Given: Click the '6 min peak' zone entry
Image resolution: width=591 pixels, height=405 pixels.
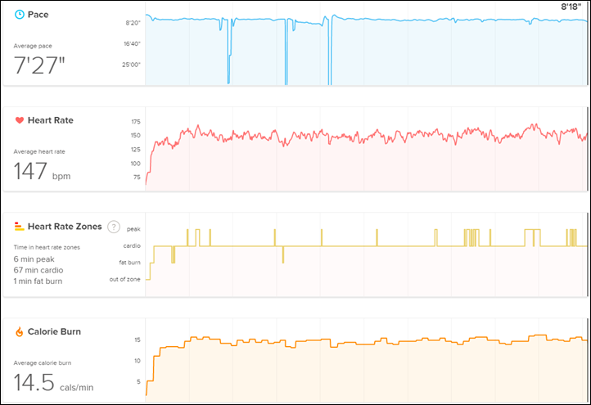Looking at the screenshot, I should click(x=34, y=259).
